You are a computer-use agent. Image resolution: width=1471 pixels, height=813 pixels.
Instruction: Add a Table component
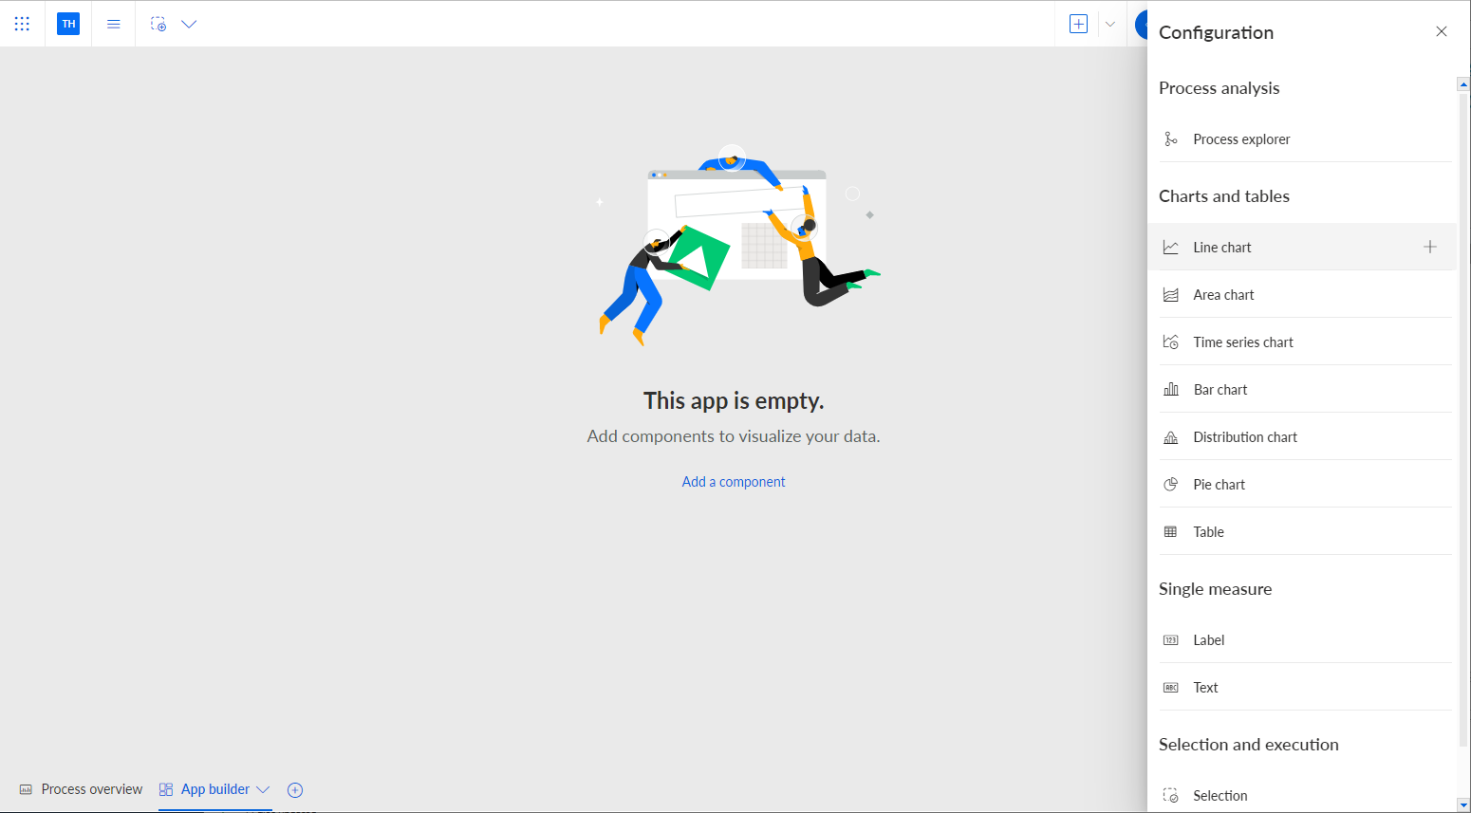(1305, 532)
